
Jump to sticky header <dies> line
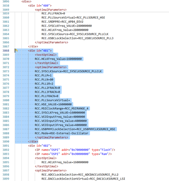(26, 1)
